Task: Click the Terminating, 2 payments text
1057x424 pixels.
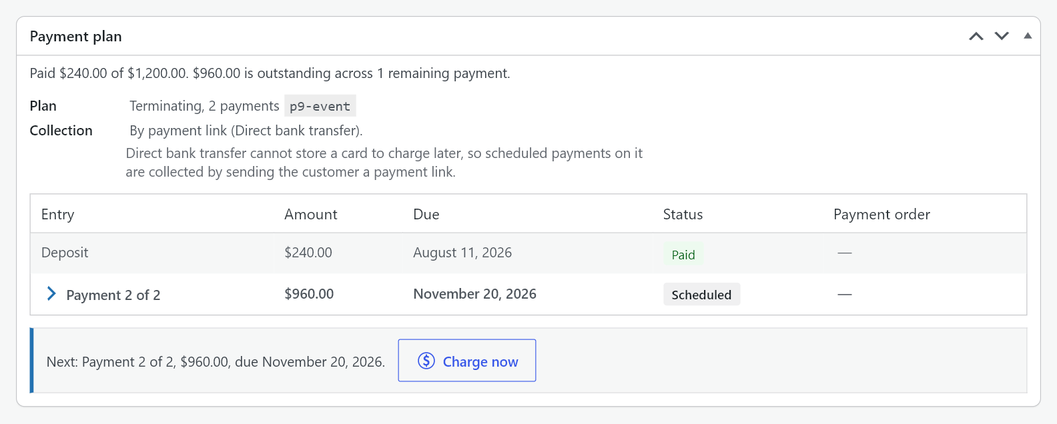Action: 204,106
